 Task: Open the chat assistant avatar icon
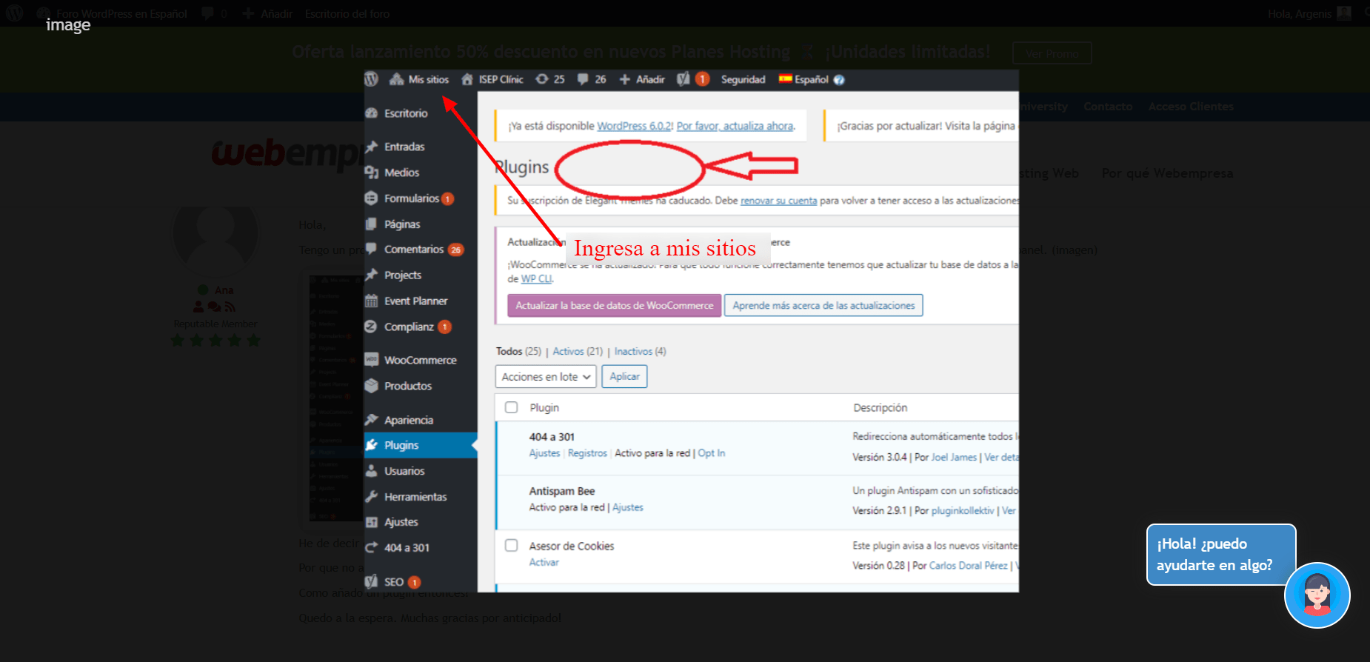(1317, 595)
